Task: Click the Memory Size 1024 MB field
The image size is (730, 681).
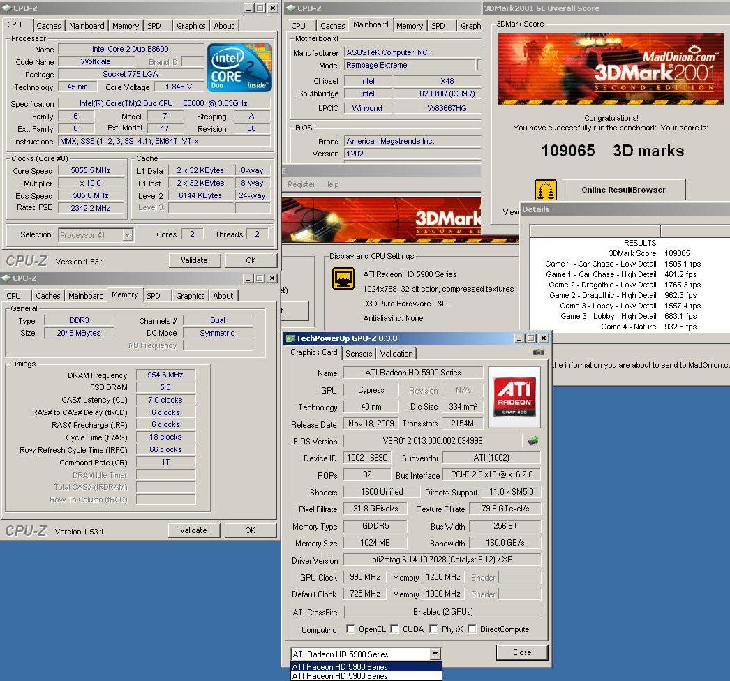Action: 375,543
